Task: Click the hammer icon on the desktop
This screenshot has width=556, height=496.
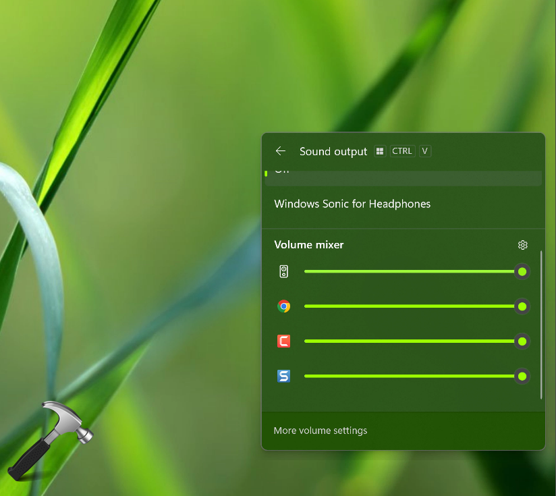Action: pyautogui.click(x=51, y=439)
